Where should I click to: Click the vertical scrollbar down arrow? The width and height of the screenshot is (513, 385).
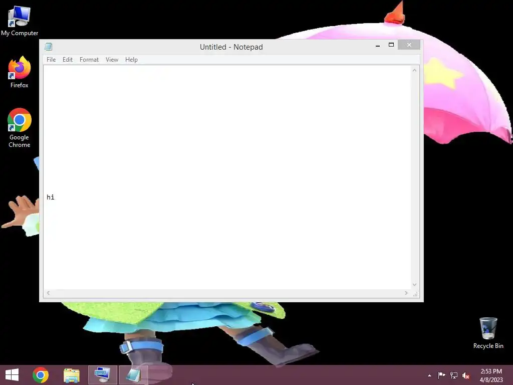[x=414, y=285]
